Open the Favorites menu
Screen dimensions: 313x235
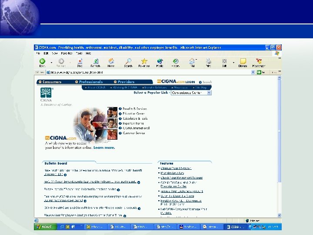[x=67, y=54]
